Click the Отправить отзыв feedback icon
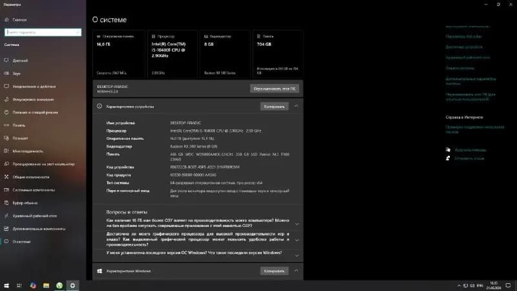517x291 pixels. click(448, 158)
